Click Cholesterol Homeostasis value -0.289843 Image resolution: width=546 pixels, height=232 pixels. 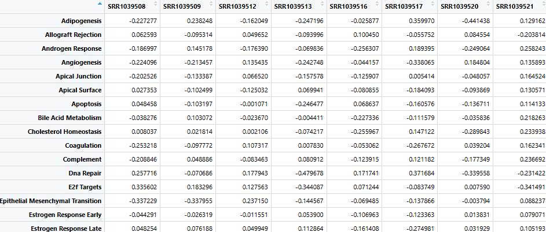pyautogui.click(x=476, y=132)
